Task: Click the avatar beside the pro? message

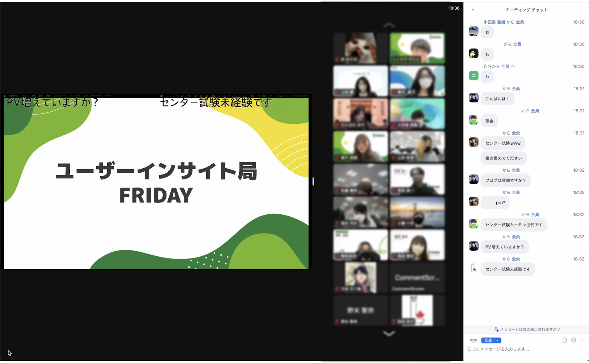Action: click(x=473, y=201)
